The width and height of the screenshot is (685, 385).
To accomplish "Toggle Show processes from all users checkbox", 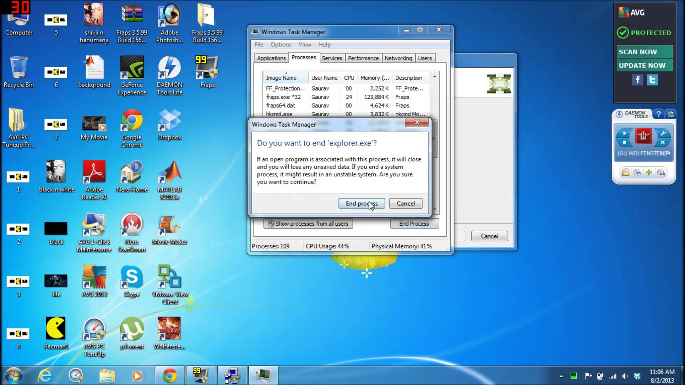I will click(x=308, y=223).
